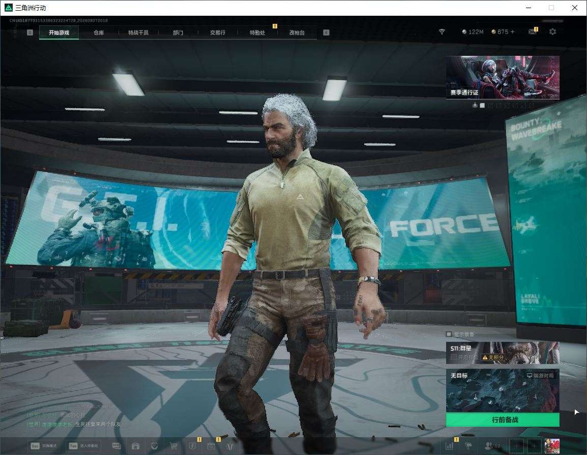Open the briefcase icon in bottom bar
Screen dimensions: 587x455
(x=135, y=446)
